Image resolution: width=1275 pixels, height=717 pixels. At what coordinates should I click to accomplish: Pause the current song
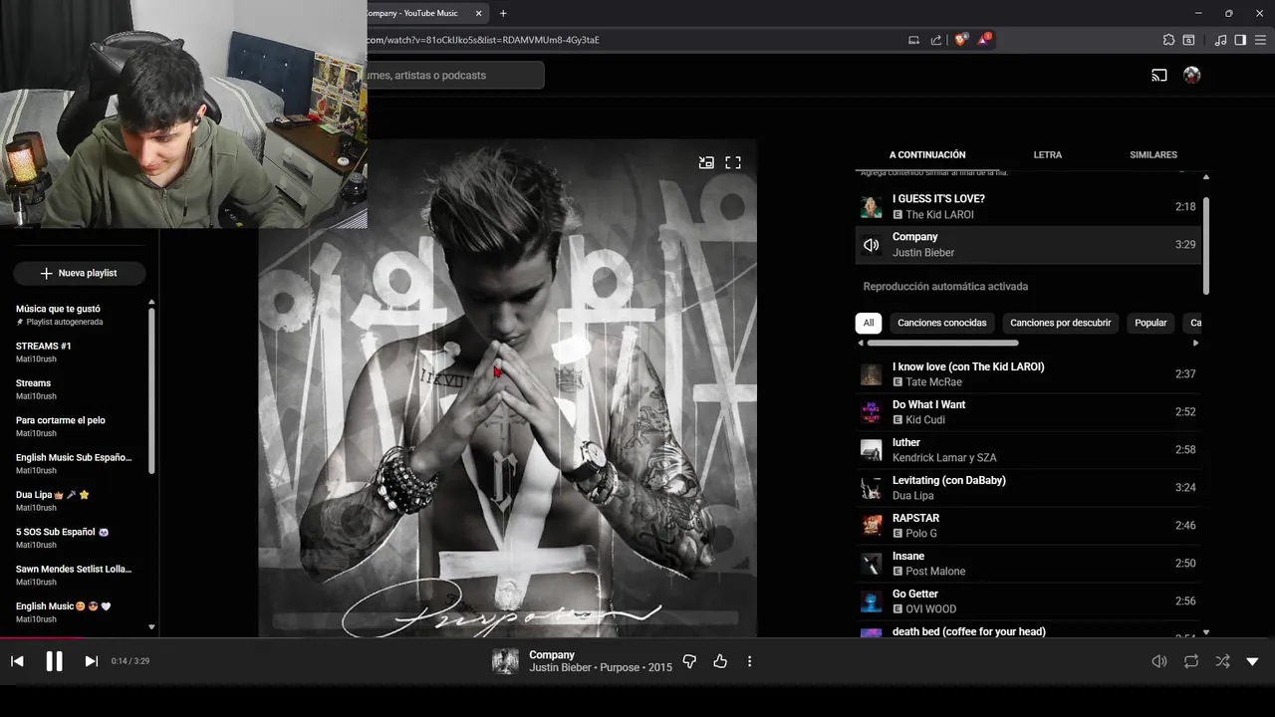tap(54, 661)
